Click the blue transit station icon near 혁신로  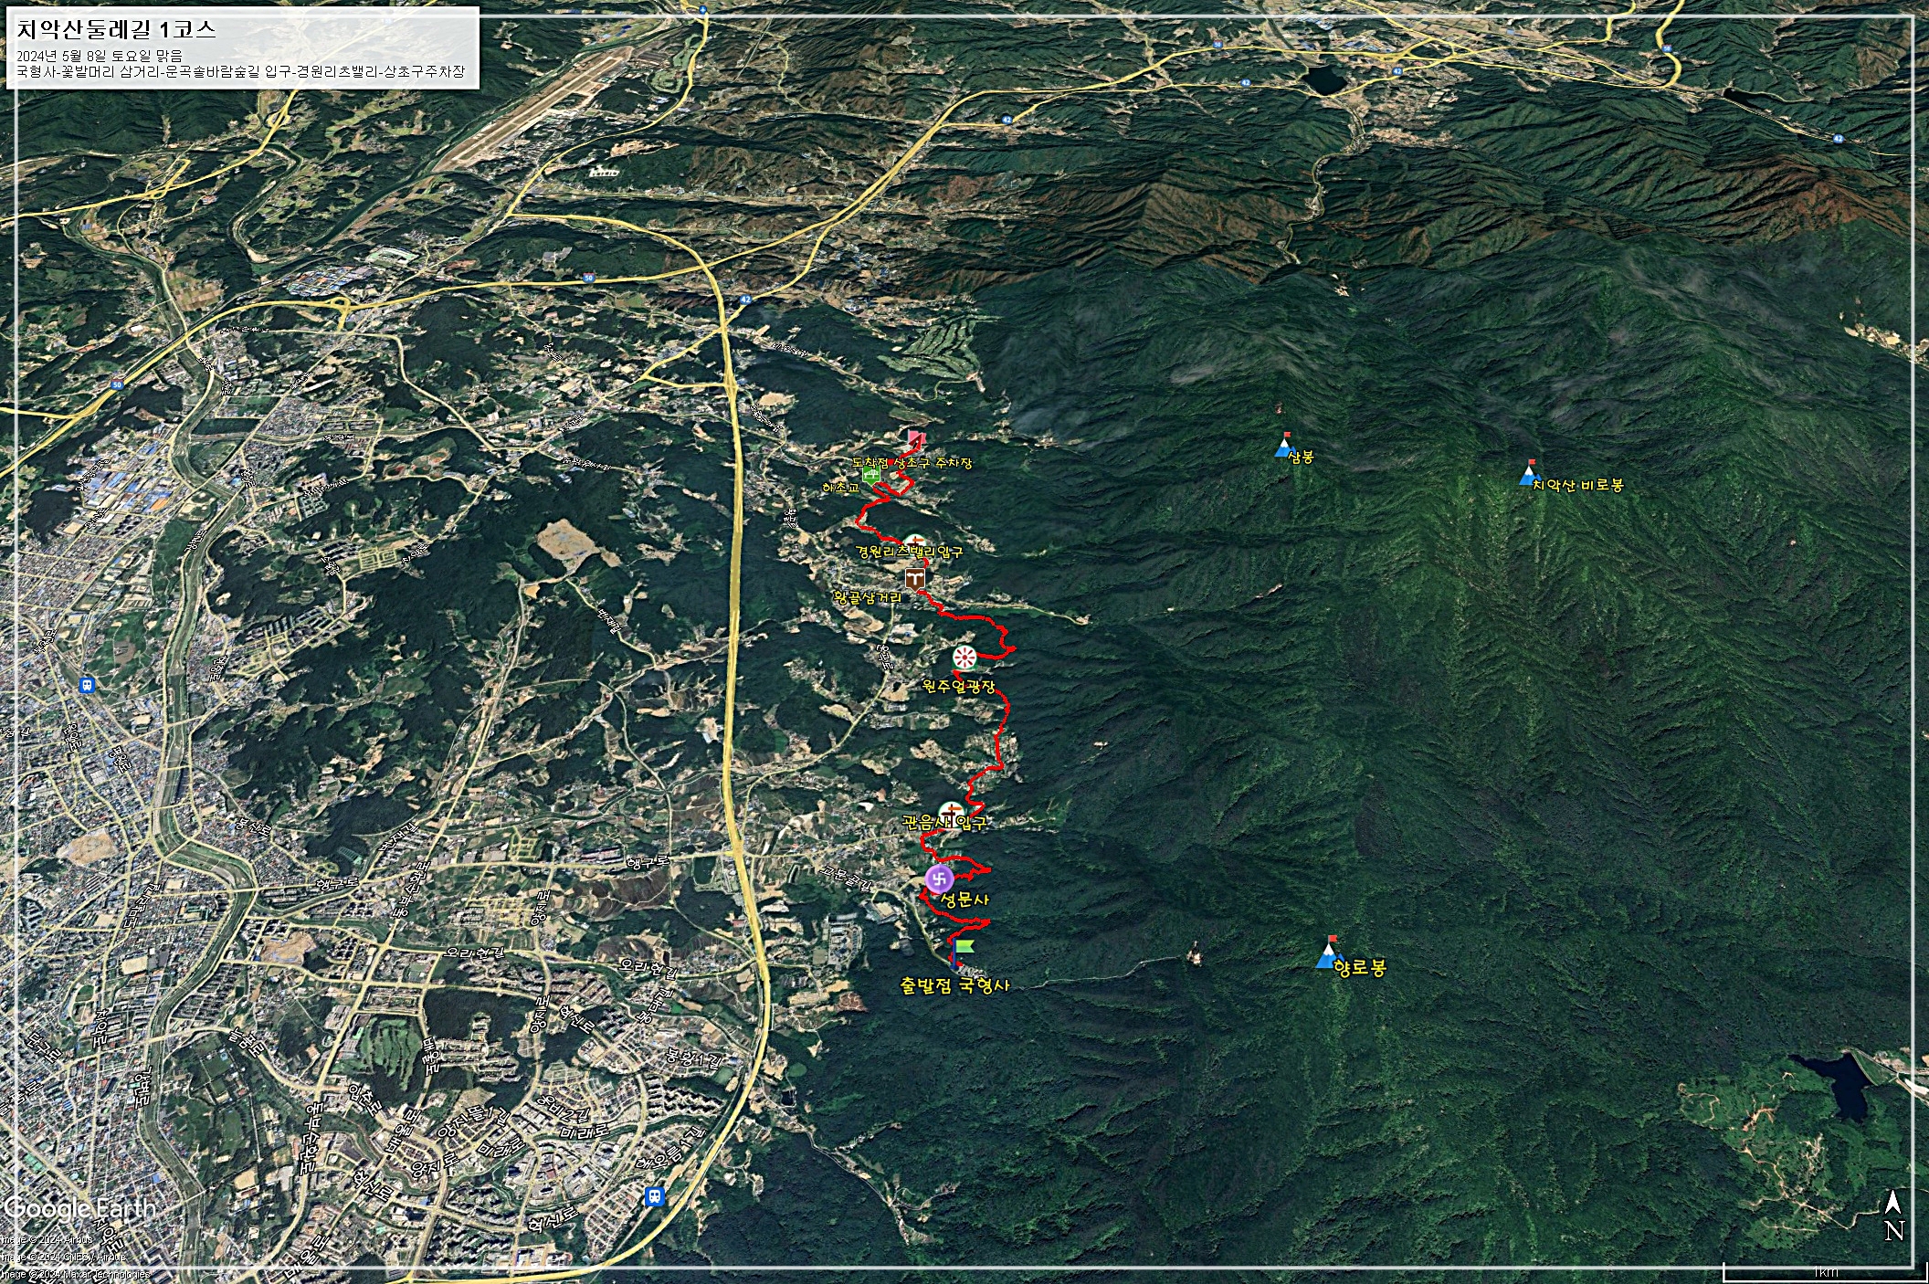pyautogui.click(x=654, y=1196)
